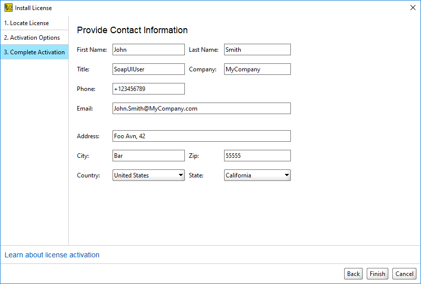The width and height of the screenshot is (421, 284).
Task: Open the Country dropdown list
Action: (x=149, y=175)
